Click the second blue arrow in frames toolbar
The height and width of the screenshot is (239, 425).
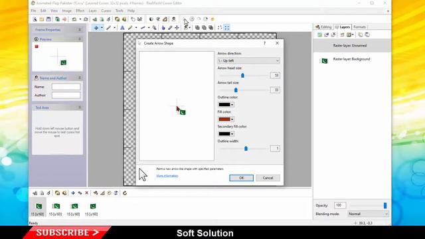pyautogui.click(x=80, y=193)
